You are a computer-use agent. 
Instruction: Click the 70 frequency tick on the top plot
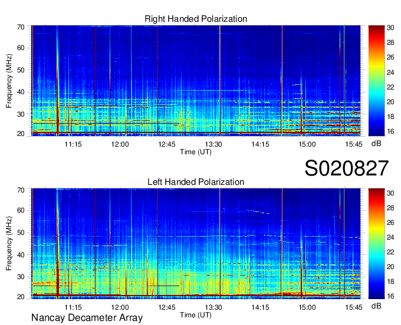[21, 27]
